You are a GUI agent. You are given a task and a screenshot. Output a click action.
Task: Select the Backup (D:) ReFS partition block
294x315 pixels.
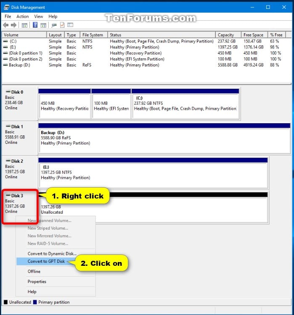click(x=164, y=138)
